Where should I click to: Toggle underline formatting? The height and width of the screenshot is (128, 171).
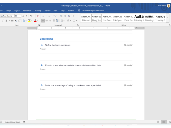pos(6,20)
